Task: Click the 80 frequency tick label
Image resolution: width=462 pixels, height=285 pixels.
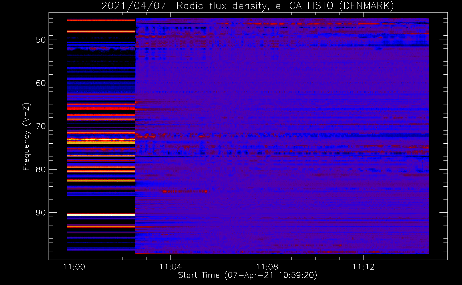Action: click(x=41, y=170)
